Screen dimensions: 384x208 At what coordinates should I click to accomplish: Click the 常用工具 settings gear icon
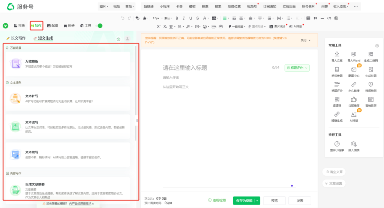point(377,46)
